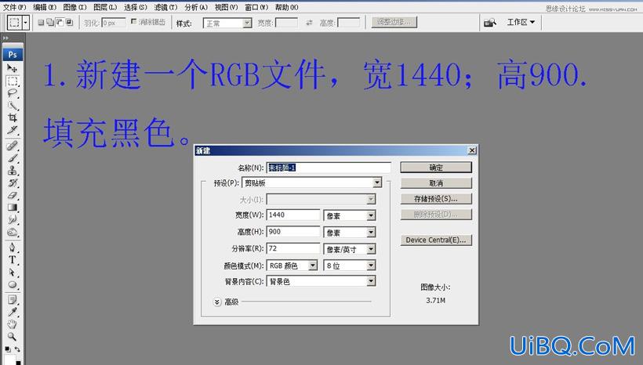Select the Move tool
Viewport: 643px width, 365px height.
click(x=13, y=68)
